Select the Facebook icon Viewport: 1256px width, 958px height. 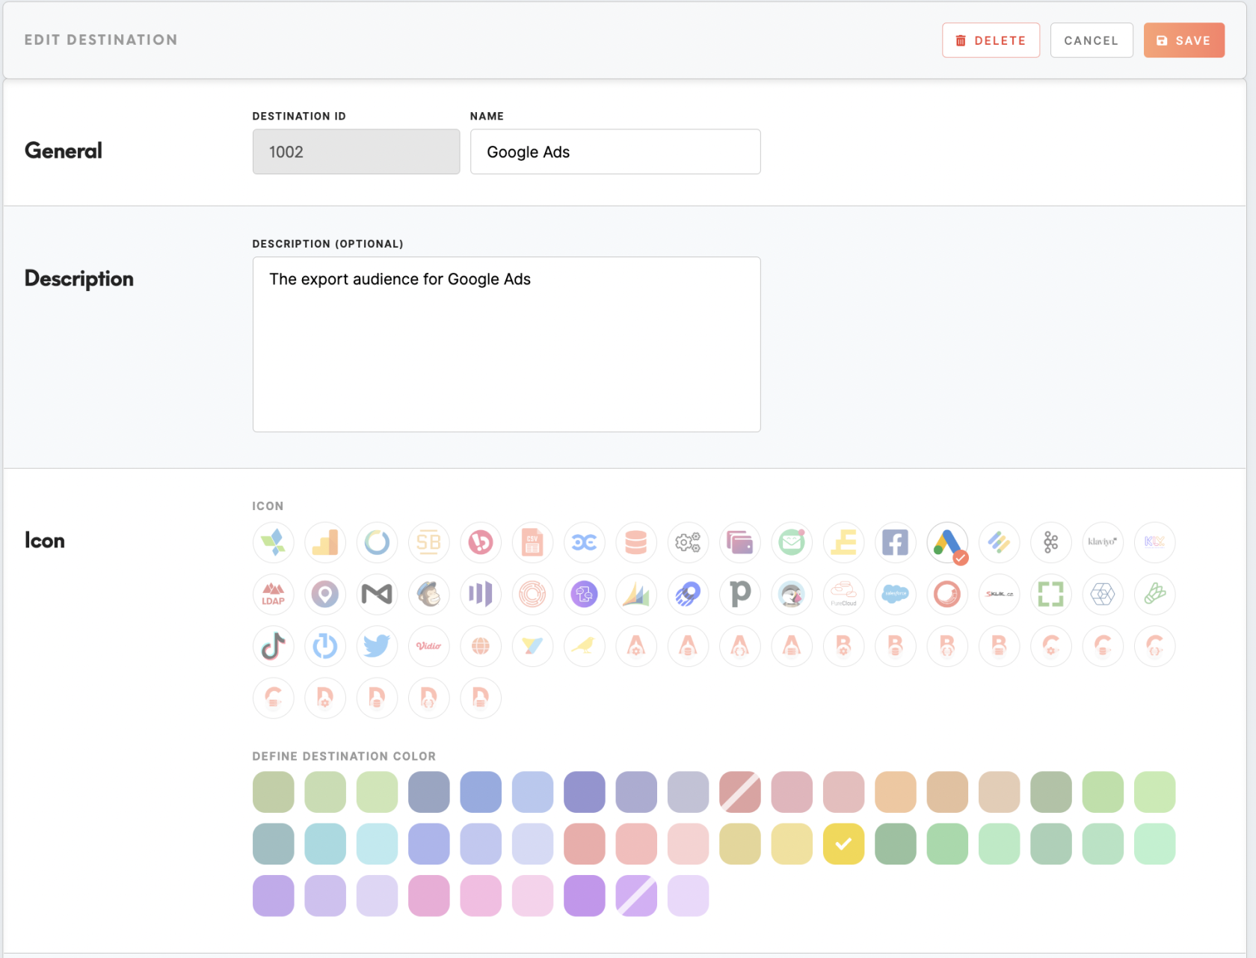tap(896, 542)
